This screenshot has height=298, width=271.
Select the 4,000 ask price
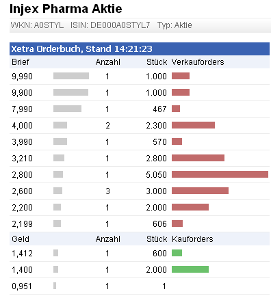[22, 126]
